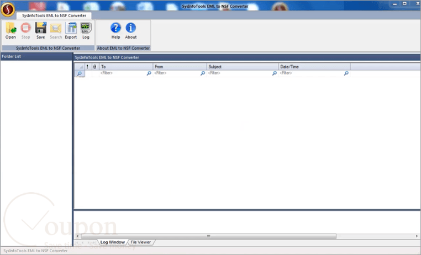Click the Subject column header
The width and height of the screenshot is (421, 255).
[x=243, y=66]
